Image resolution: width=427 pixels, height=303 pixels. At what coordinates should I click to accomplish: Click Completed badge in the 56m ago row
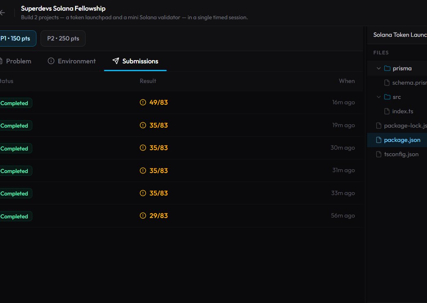tap(16, 216)
